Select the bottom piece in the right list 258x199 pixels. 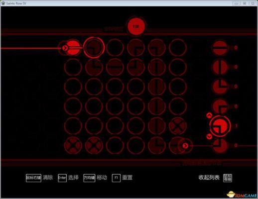tap(220, 145)
